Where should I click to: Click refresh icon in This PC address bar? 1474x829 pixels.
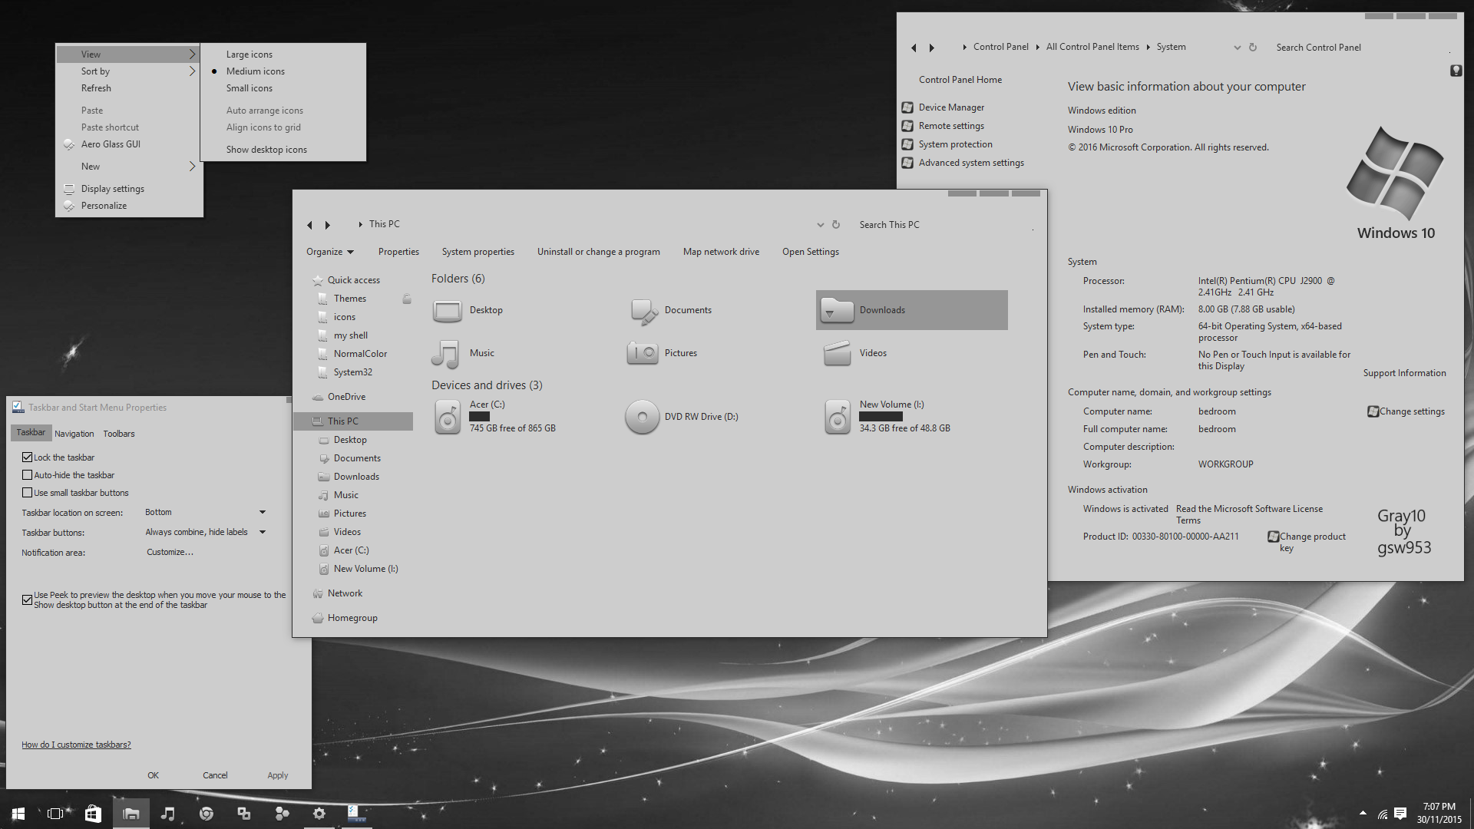(836, 225)
